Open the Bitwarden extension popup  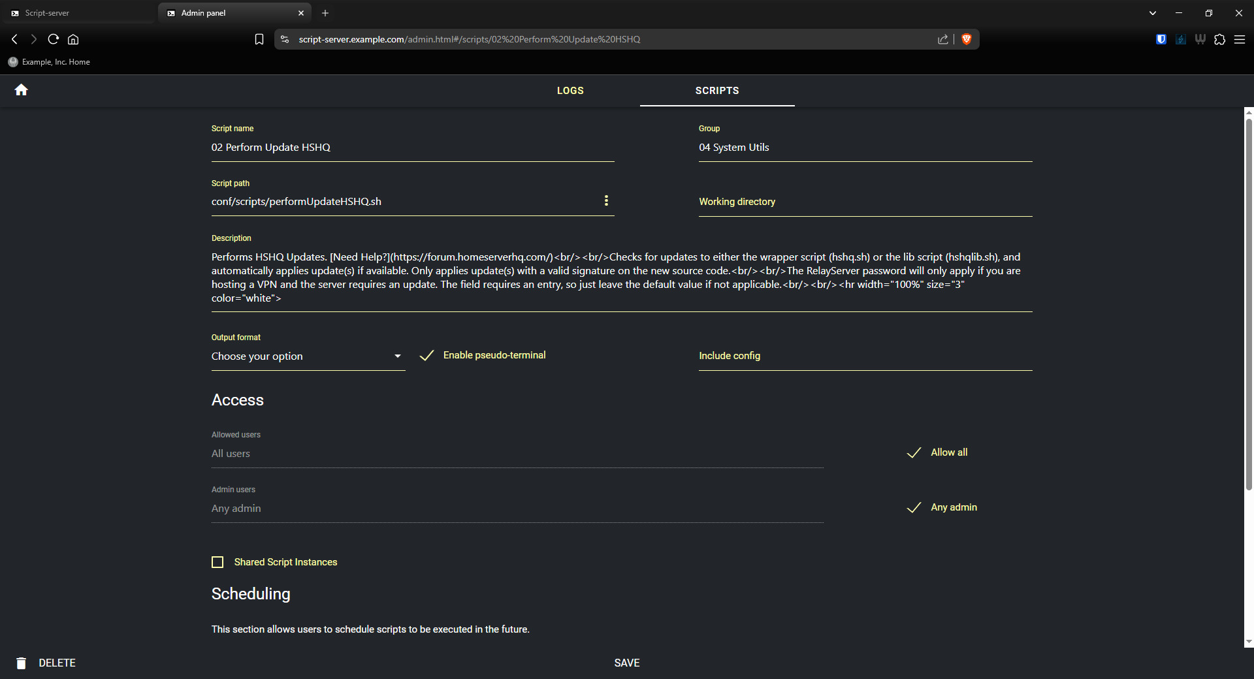pos(1161,39)
